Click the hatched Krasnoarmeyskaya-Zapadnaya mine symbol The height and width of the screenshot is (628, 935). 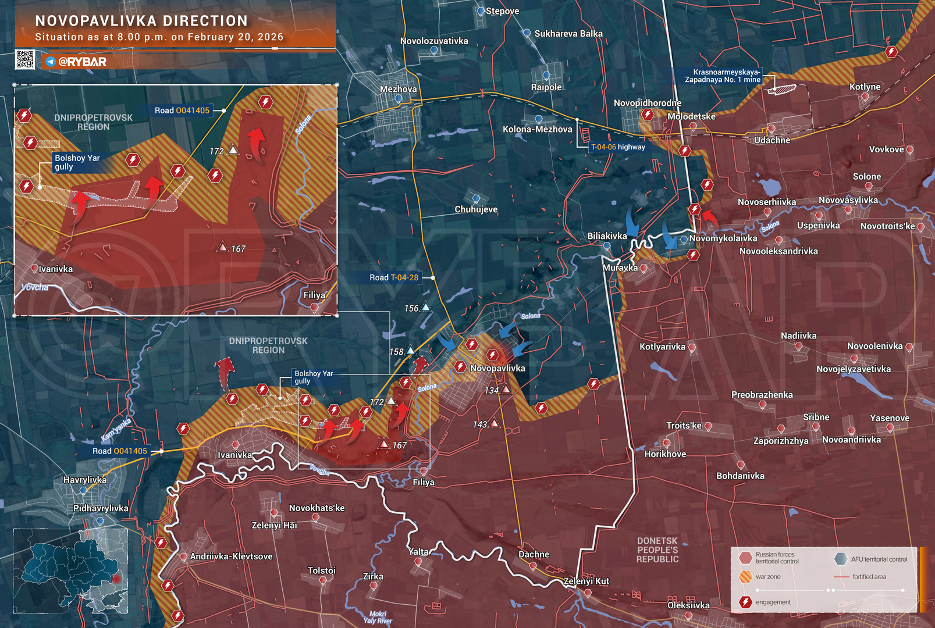click(x=781, y=90)
